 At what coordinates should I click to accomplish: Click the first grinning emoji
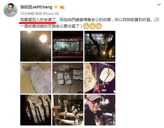point(86,26)
